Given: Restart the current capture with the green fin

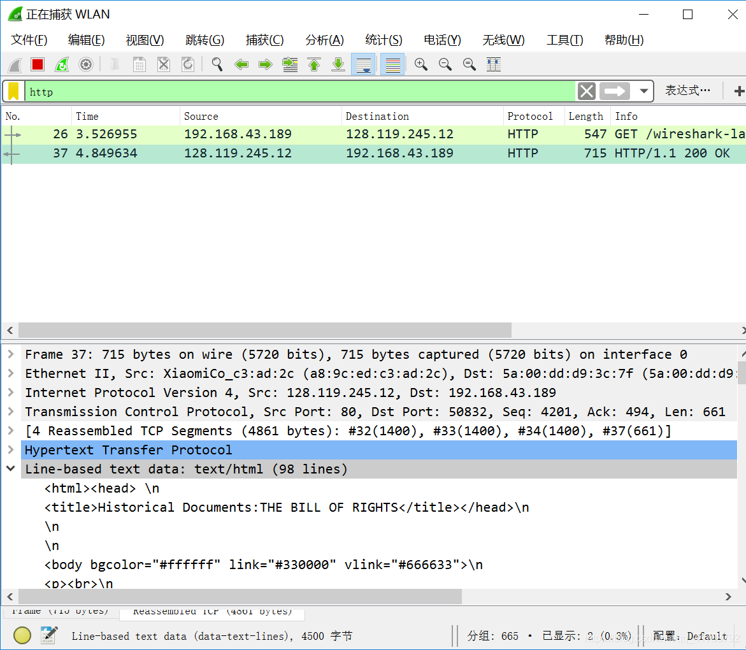Looking at the screenshot, I should [x=62, y=64].
